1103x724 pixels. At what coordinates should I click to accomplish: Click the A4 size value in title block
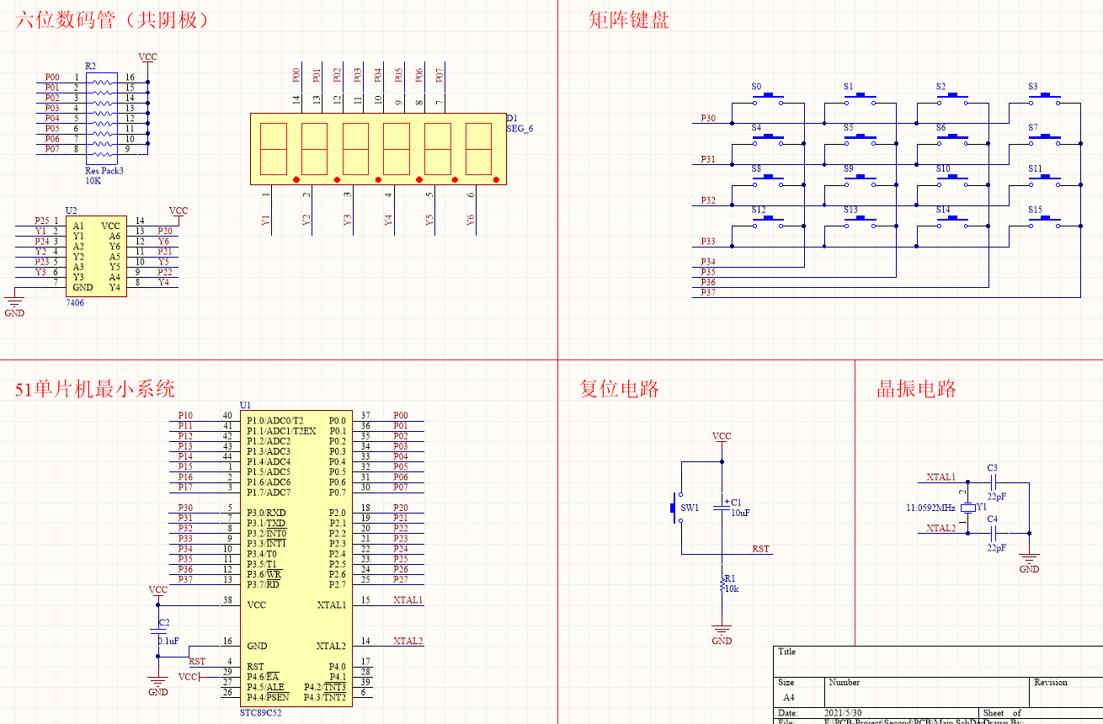pos(789,698)
